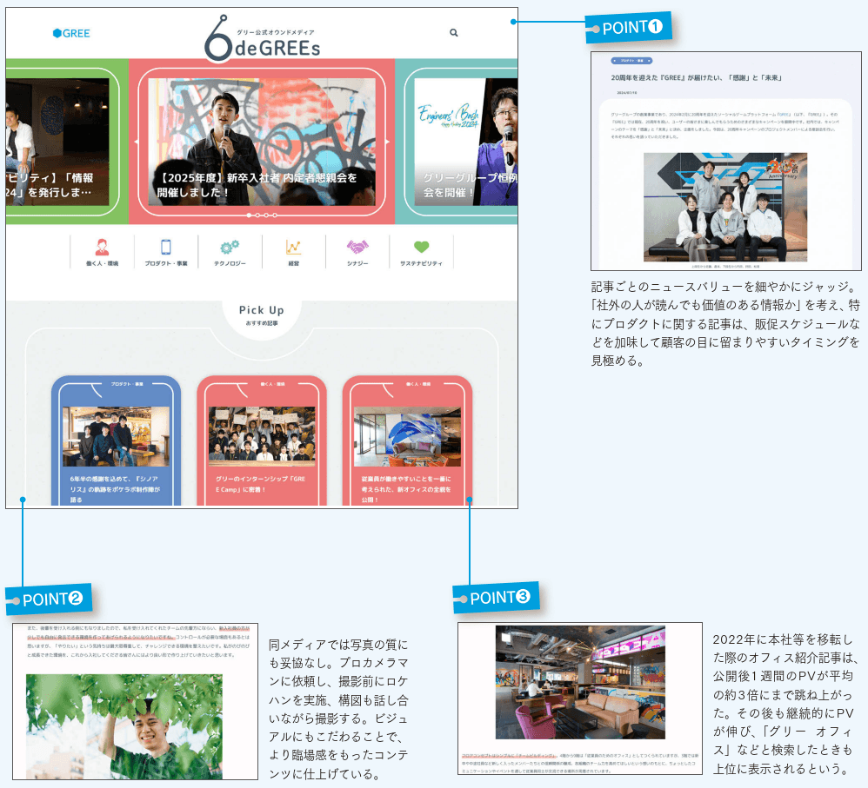Click the new office photo on the third Pick Up card
The image size is (868, 788).
click(x=406, y=436)
